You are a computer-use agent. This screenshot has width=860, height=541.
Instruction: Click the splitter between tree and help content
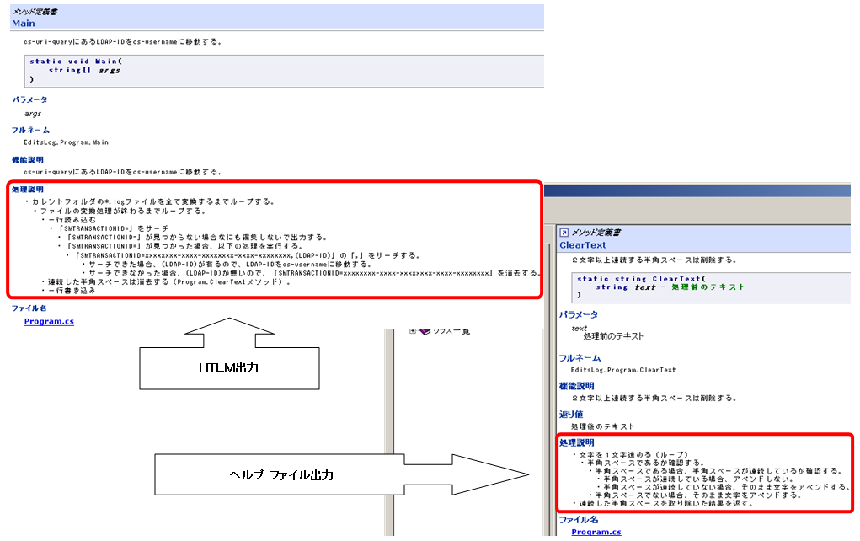click(549, 379)
